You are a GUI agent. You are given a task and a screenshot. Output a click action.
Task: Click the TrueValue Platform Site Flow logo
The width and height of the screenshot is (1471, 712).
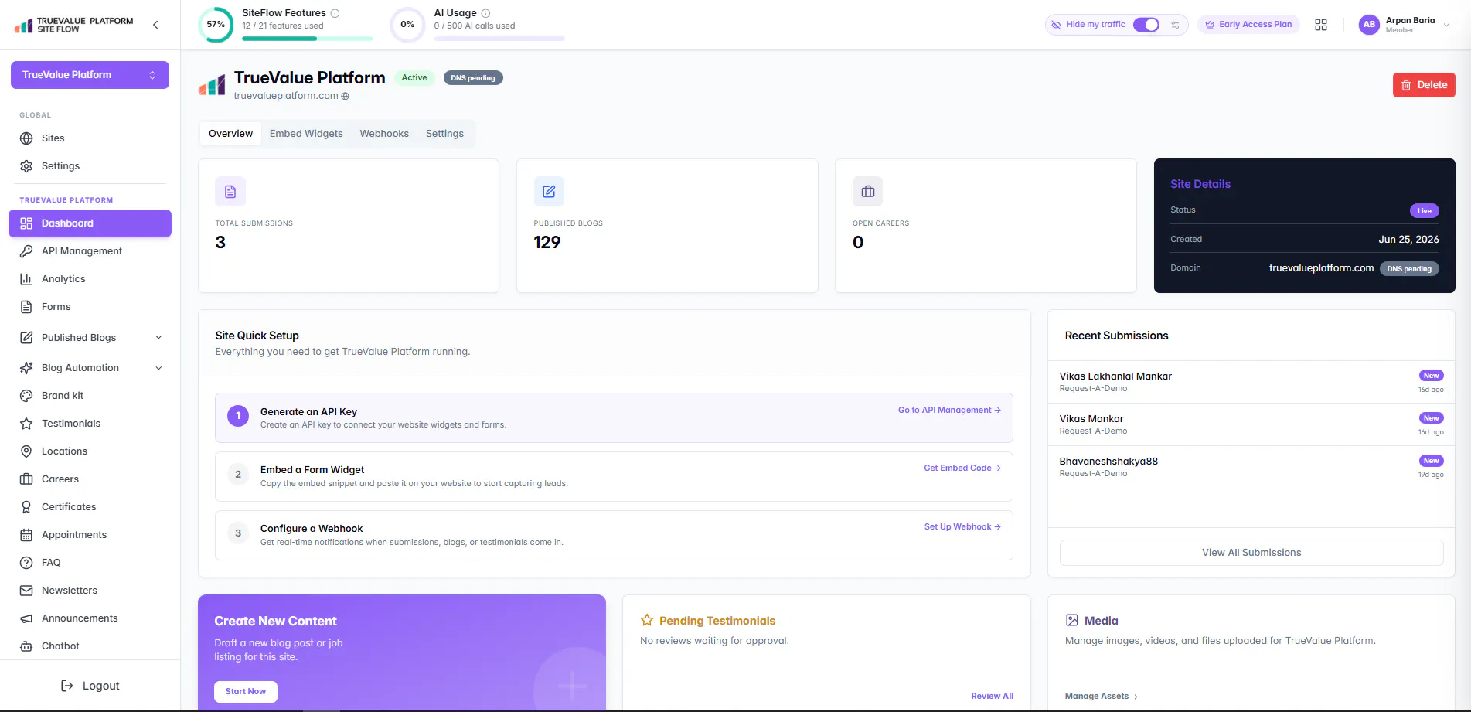74,26
